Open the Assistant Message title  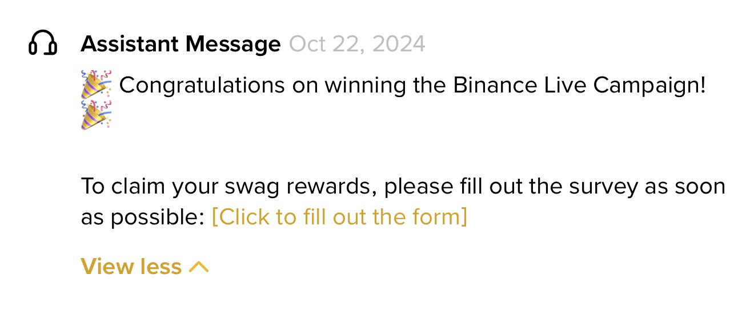coord(181,43)
